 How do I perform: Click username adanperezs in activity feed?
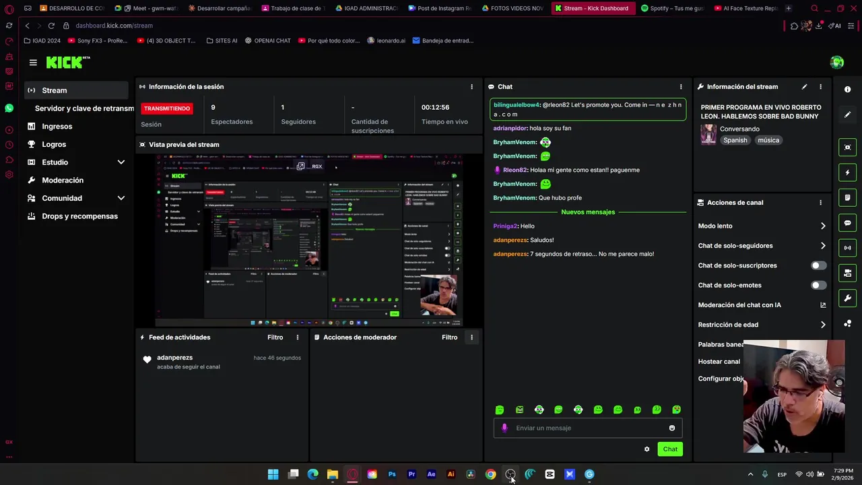[174, 358]
